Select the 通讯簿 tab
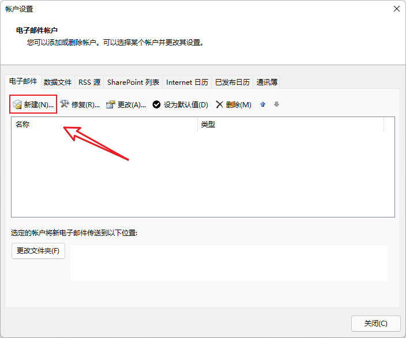406x338 pixels. [267, 82]
